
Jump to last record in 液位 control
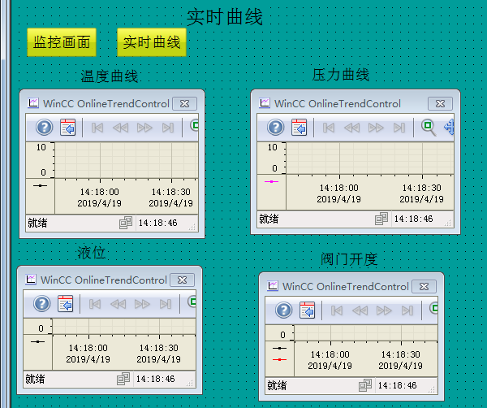pyautogui.click(x=166, y=304)
